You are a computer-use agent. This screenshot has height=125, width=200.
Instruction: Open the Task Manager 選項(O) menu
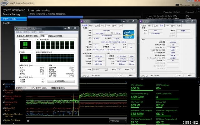click(27, 32)
